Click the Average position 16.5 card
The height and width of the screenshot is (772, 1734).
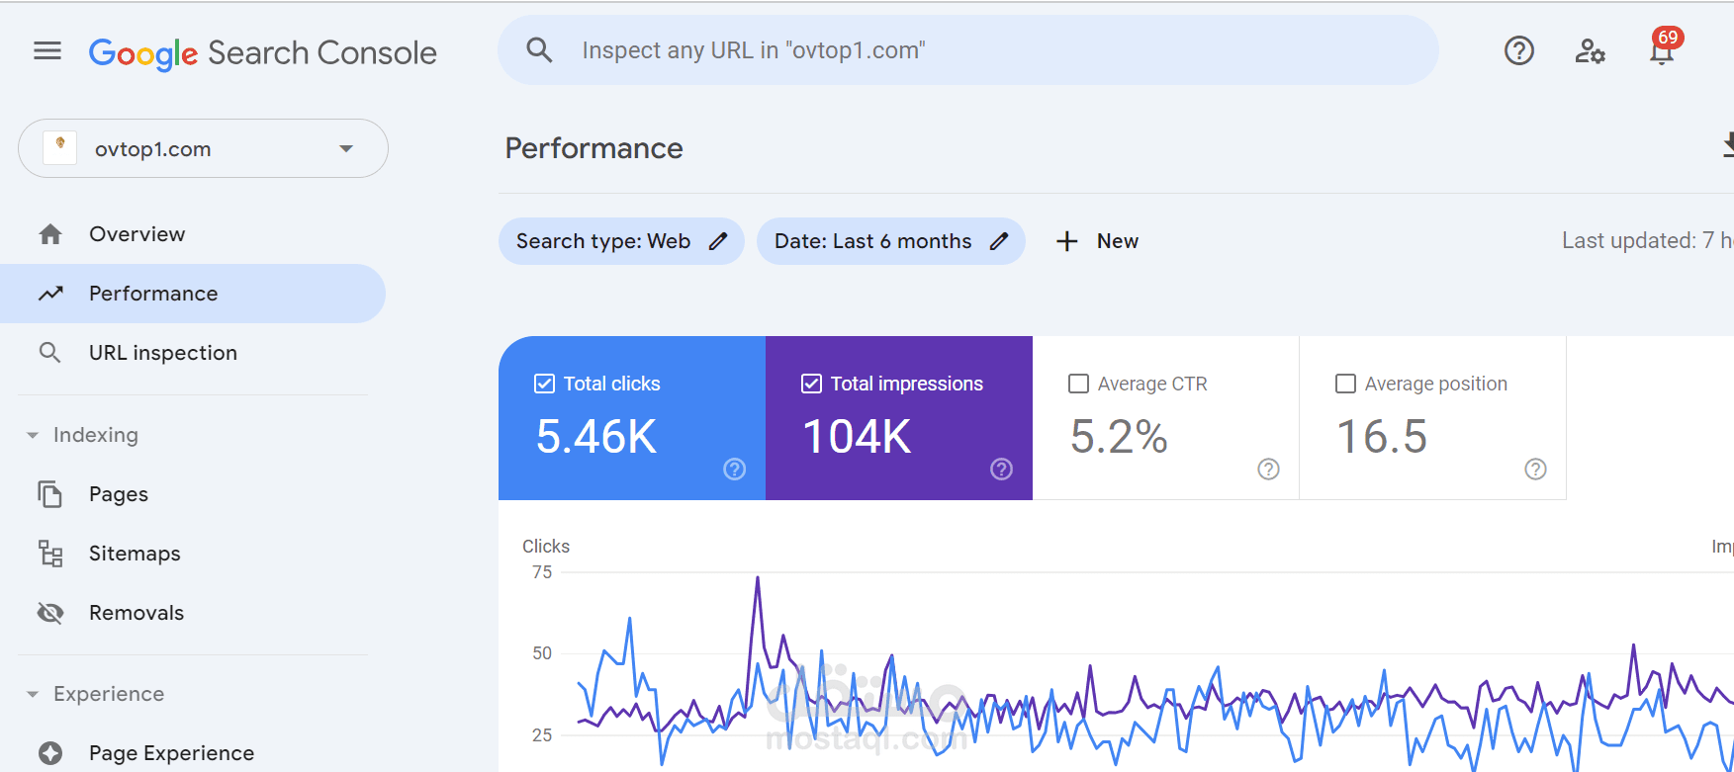tap(1433, 418)
